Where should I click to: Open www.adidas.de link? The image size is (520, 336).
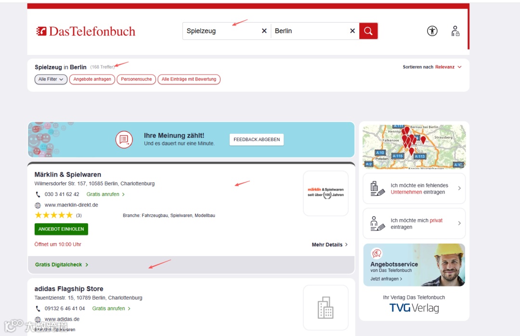pyautogui.click(x=62, y=319)
